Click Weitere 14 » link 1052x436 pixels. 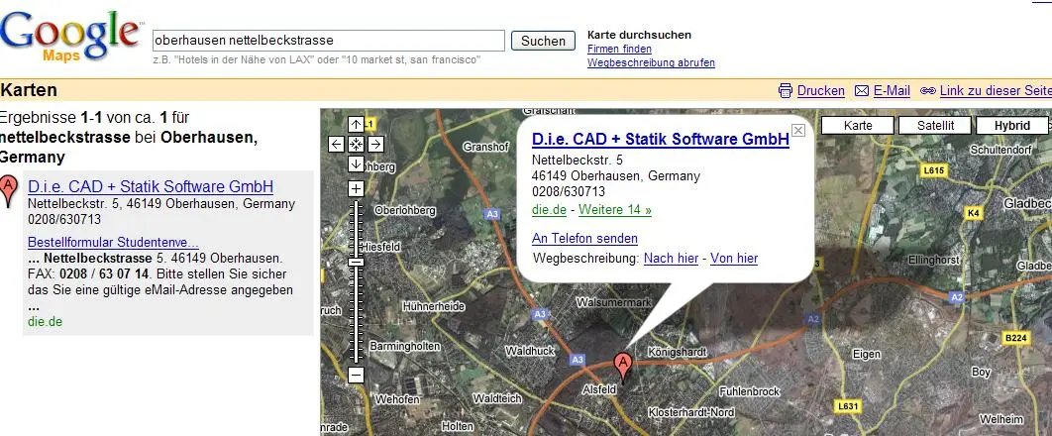click(x=615, y=210)
